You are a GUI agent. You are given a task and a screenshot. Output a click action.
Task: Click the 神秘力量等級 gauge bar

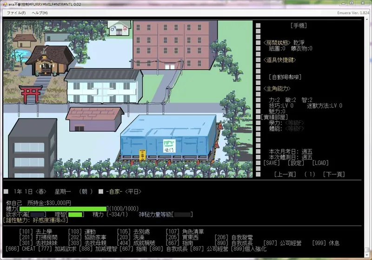tap(182, 215)
